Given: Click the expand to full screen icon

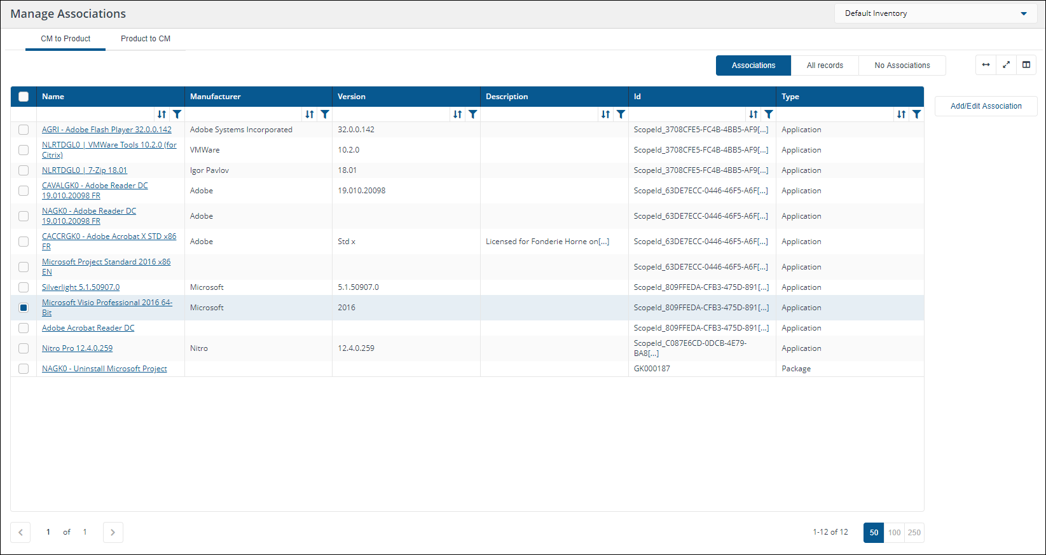Looking at the screenshot, I should [1006, 65].
